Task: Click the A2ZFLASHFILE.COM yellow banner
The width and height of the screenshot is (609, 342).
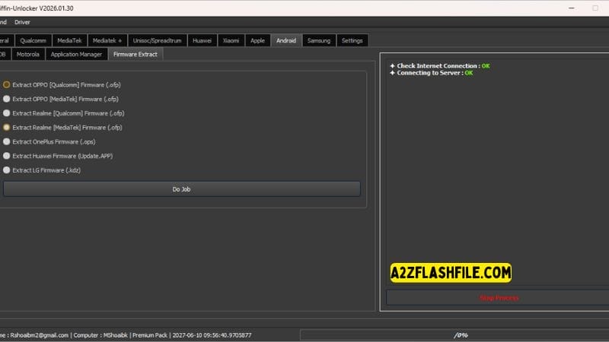Action: tap(450, 273)
